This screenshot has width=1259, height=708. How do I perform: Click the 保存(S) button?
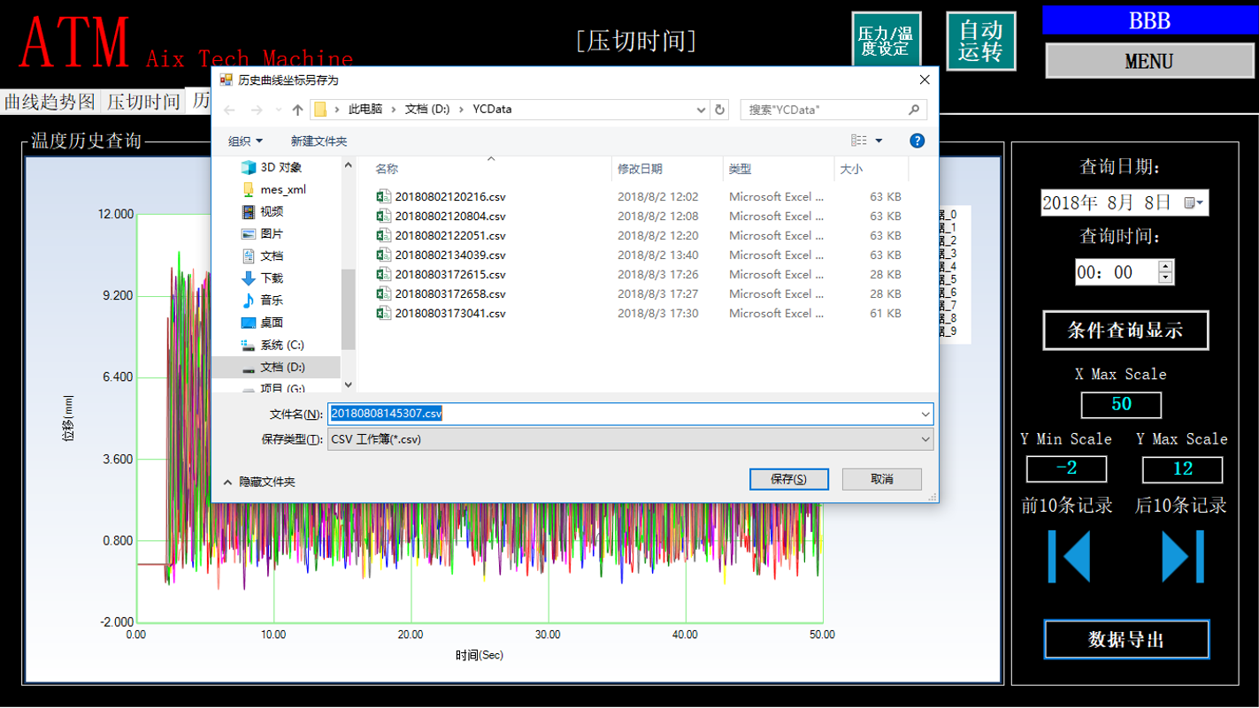point(788,479)
